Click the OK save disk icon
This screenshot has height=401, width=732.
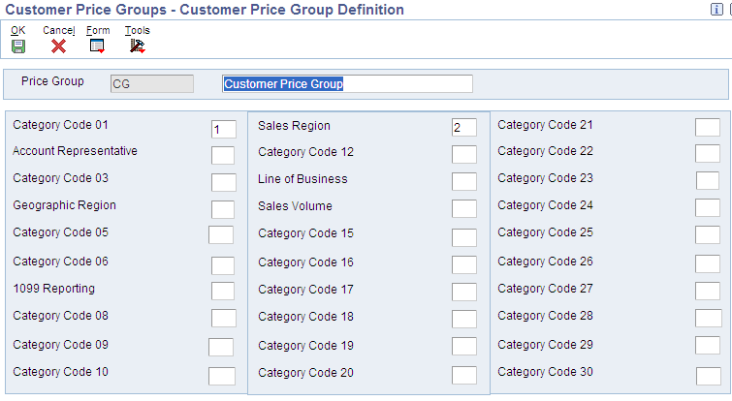click(18, 46)
